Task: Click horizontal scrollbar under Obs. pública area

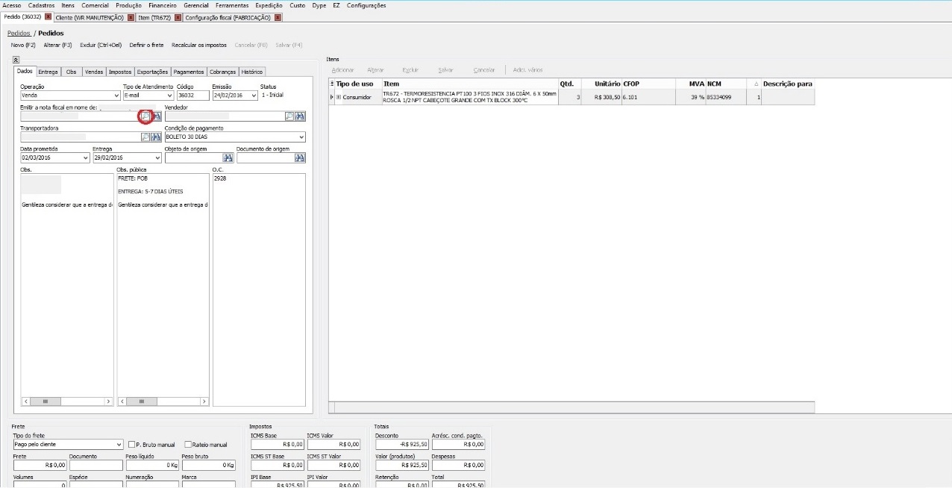Action: coord(163,401)
